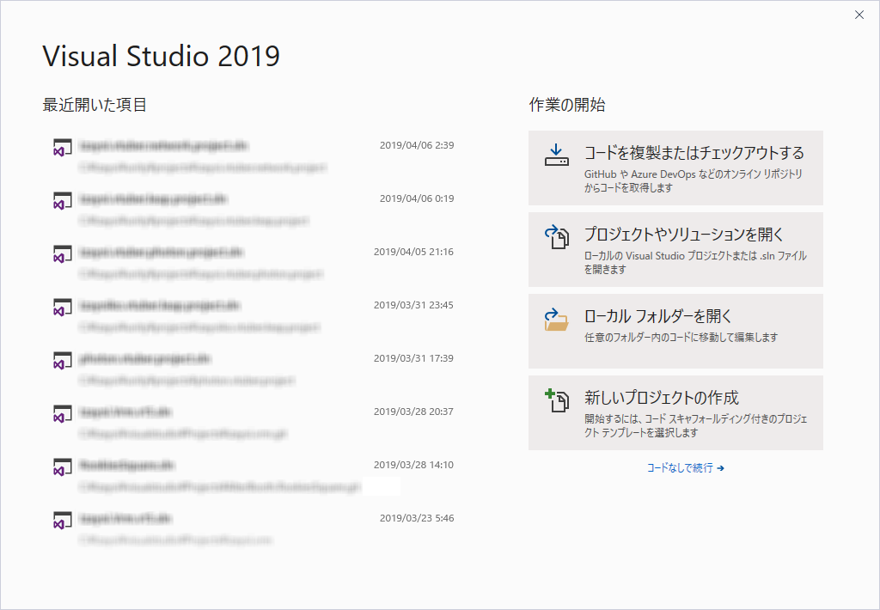Open recent item timestamped 2019/03/31 17:39
Image resolution: width=880 pixels, height=610 pixels.
pyautogui.click(x=254, y=369)
